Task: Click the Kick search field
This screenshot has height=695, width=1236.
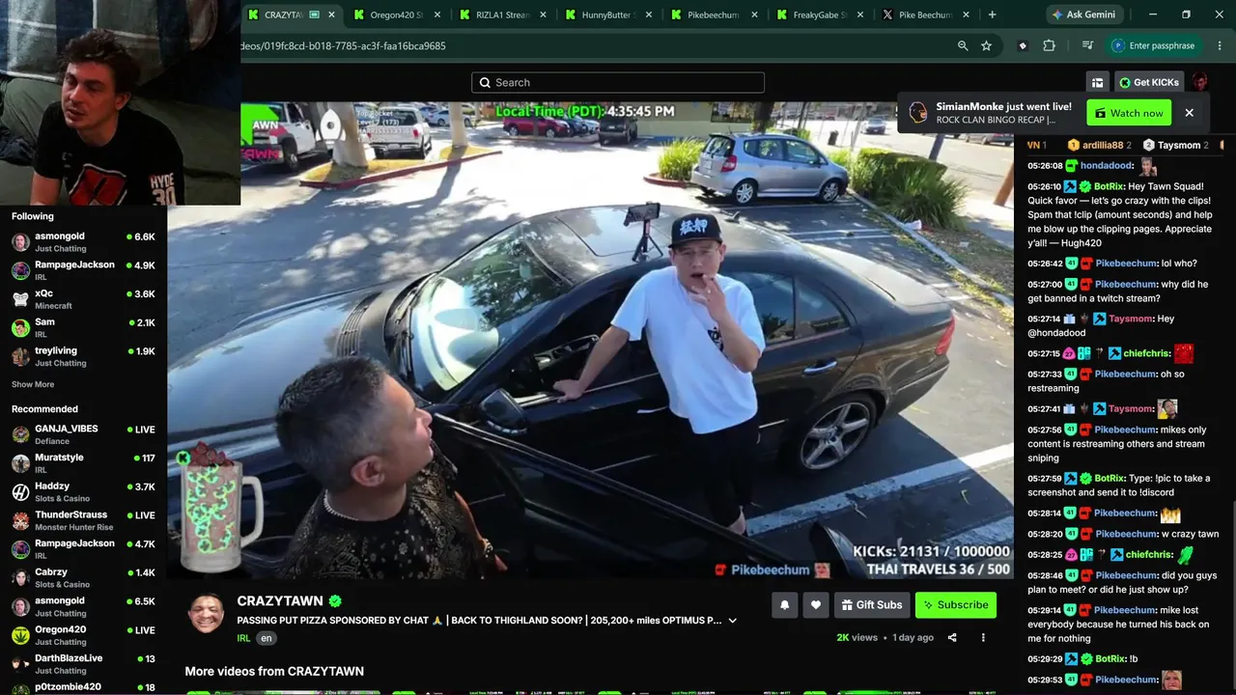Action: 618,82
